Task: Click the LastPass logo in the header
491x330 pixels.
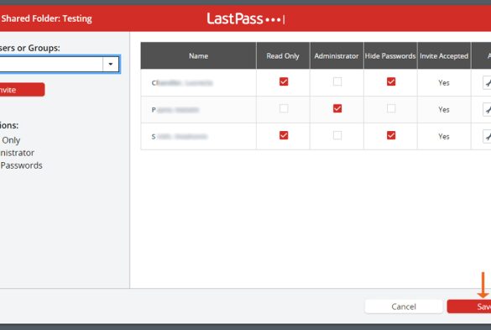Action: (246, 18)
